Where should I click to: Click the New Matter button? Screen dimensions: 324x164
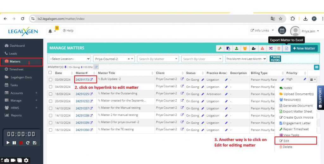click(304, 48)
